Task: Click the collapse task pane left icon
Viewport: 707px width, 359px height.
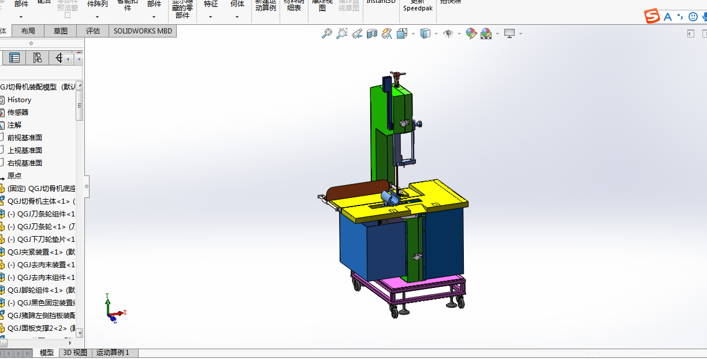Action: click(x=690, y=34)
